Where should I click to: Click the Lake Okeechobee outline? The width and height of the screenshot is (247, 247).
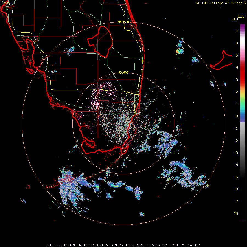pos(100,42)
